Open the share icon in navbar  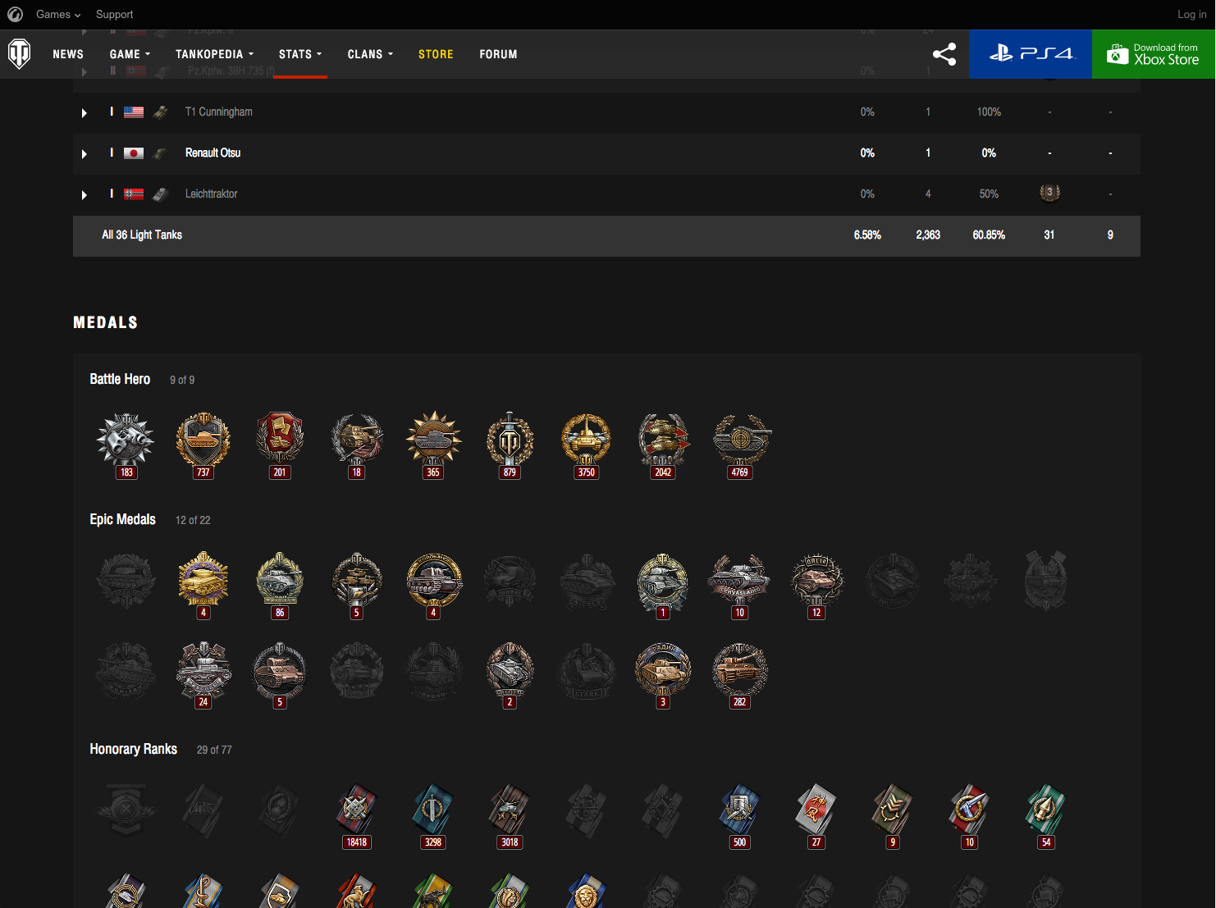[x=944, y=54]
